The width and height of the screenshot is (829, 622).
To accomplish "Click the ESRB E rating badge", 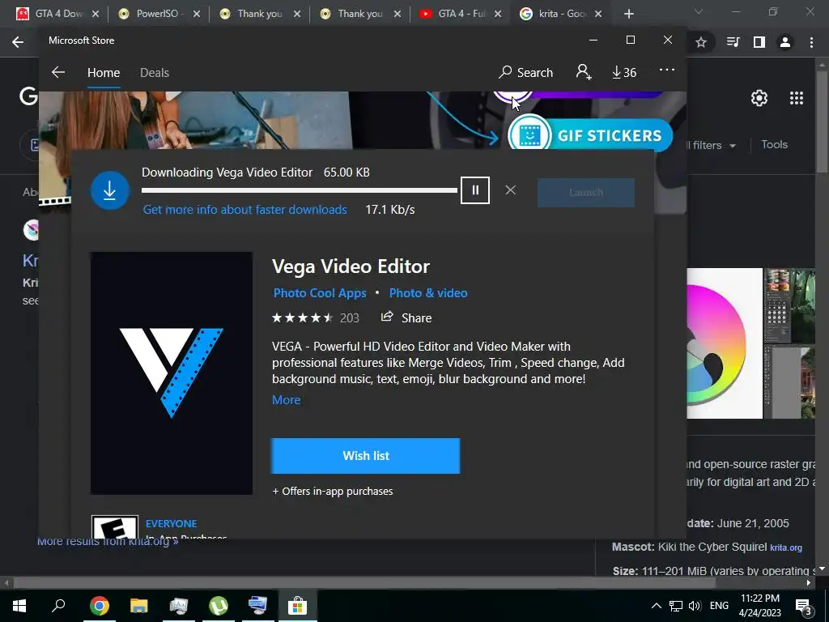I will pyautogui.click(x=115, y=526).
